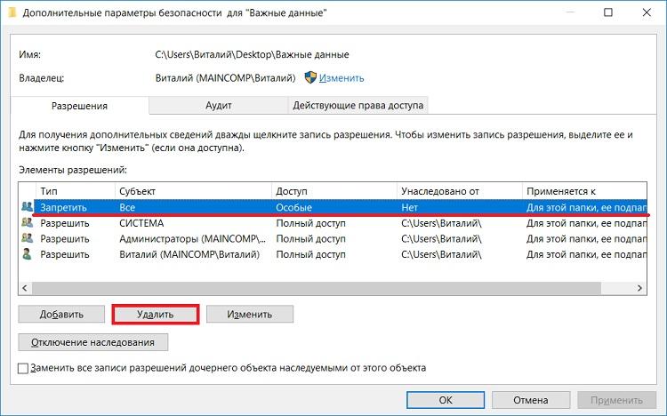Click the owner Изменить link

(342, 78)
